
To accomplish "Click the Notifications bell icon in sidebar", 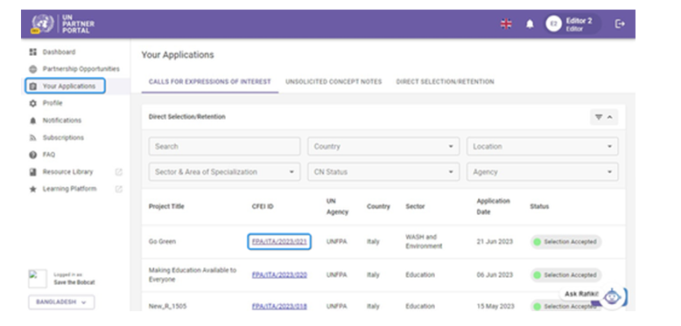I will [33, 121].
